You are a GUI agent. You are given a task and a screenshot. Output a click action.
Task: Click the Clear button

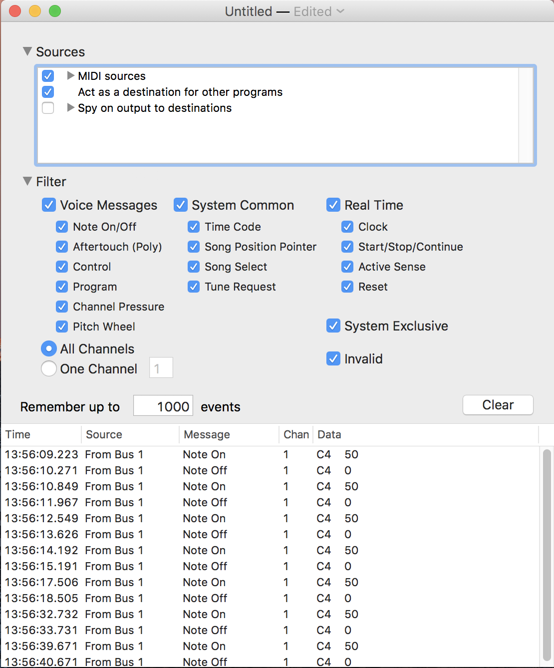pos(498,405)
